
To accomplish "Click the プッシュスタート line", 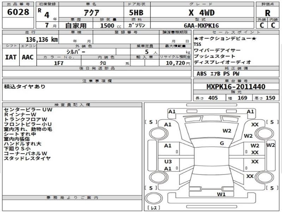I will [214, 56].
